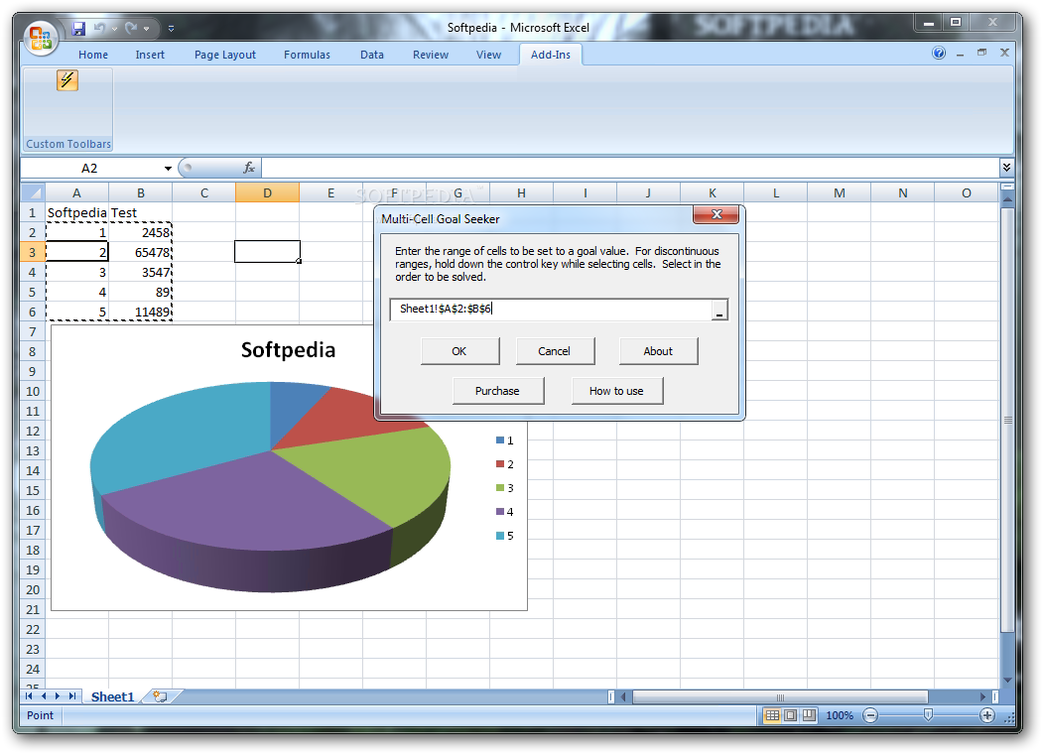
Task: Zoom in with the plus button
Action: click(987, 715)
